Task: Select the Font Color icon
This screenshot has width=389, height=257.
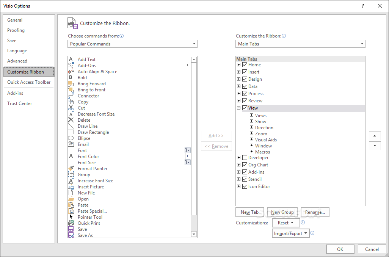Action: click(71, 156)
